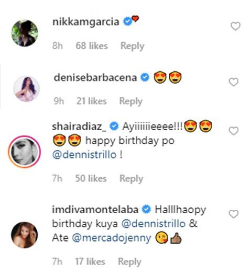Reply to imdivamontelaba's comment
Image resolution: width=251 pixels, height=275 pixels.
130,262
